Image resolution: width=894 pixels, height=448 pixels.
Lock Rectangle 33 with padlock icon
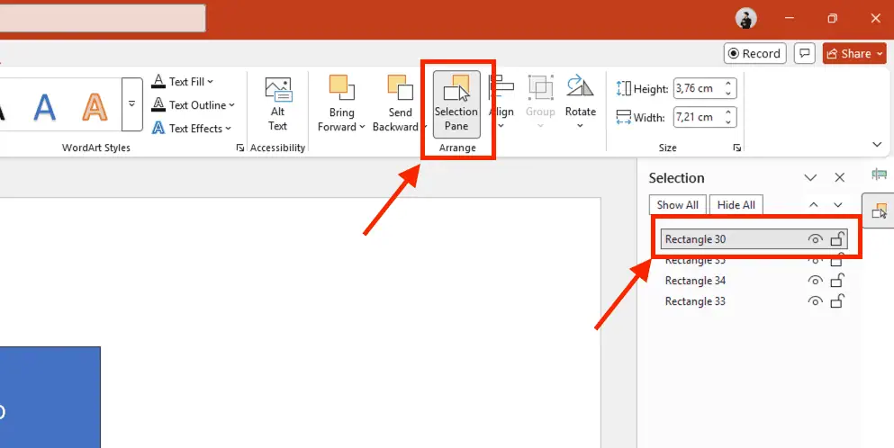coord(836,301)
